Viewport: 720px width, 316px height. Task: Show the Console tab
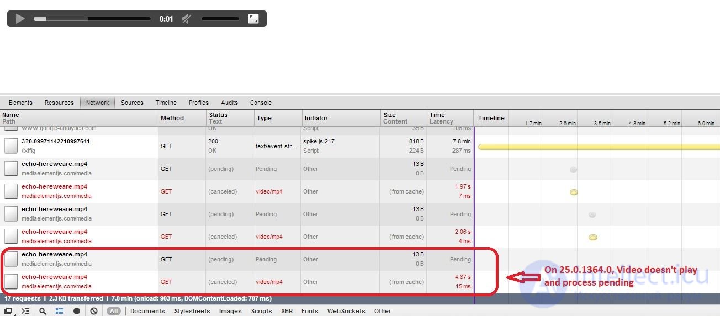[261, 103]
